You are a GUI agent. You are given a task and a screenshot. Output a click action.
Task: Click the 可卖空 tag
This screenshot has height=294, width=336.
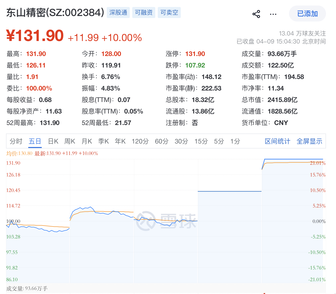(169, 12)
